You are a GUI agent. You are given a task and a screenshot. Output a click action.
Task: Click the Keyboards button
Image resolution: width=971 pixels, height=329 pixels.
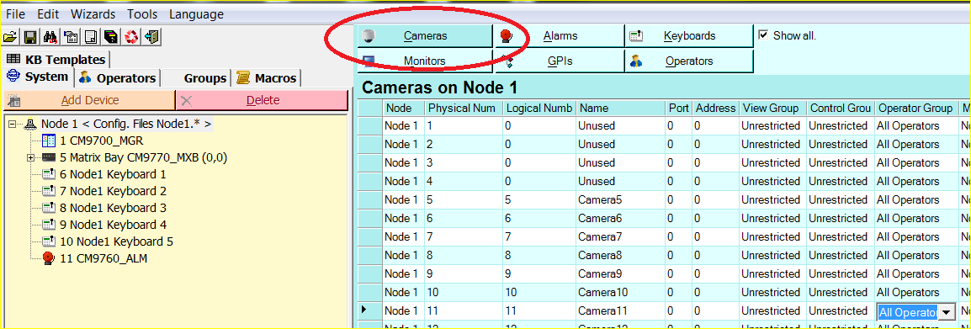click(688, 36)
